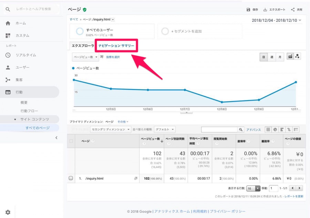Select the weekly (週) graph interval
This screenshot has height=218, width=310.
(x=272, y=57)
